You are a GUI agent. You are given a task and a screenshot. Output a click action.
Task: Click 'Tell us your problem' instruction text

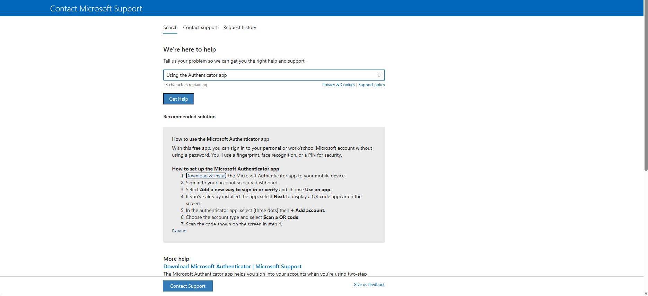[234, 61]
